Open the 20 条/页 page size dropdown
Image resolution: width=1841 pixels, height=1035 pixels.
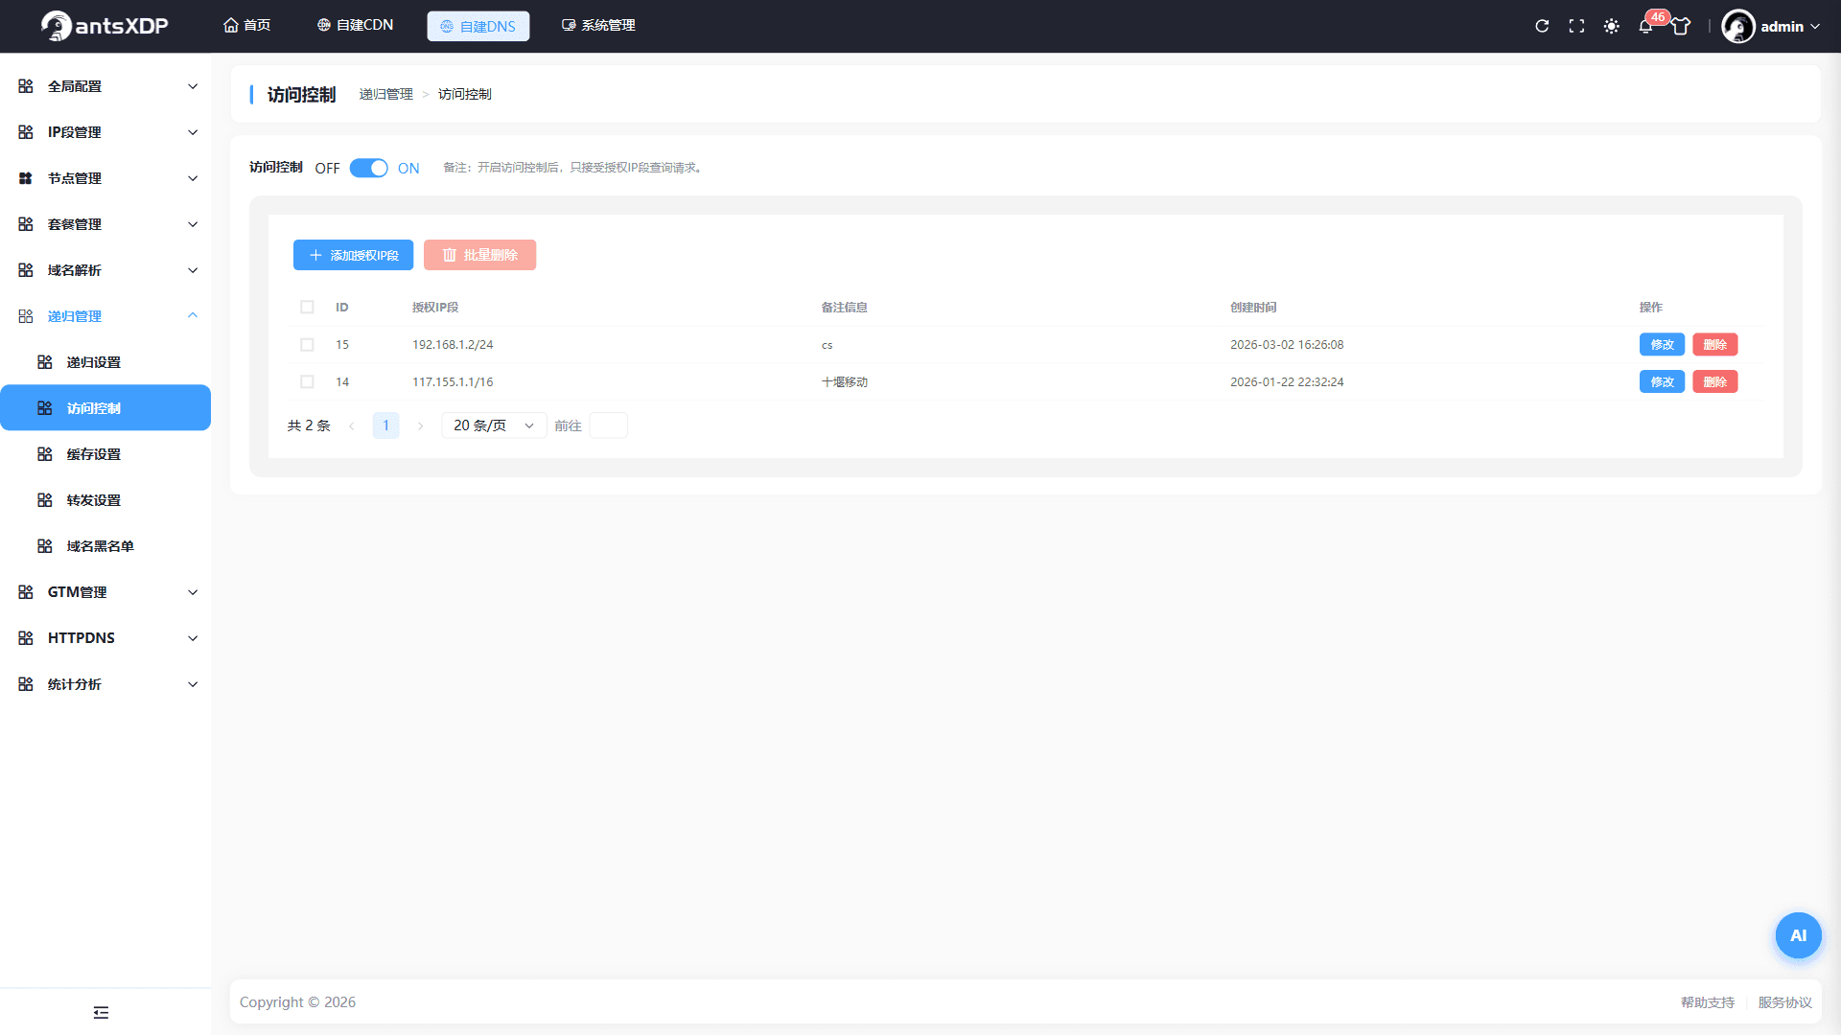494,425
